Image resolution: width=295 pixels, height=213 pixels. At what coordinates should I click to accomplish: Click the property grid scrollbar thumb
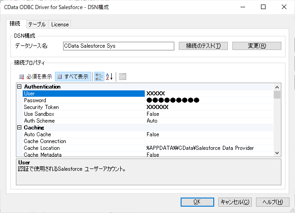coord(277,95)
